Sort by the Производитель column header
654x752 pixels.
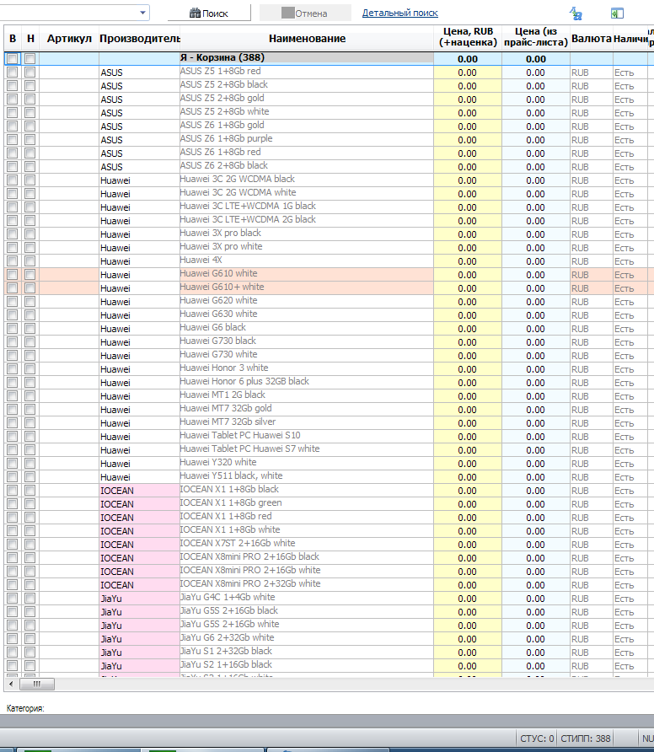click(x=140, y=39)
